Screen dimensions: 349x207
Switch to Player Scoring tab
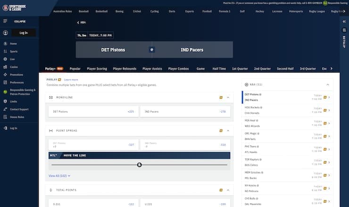click(97, 69)
